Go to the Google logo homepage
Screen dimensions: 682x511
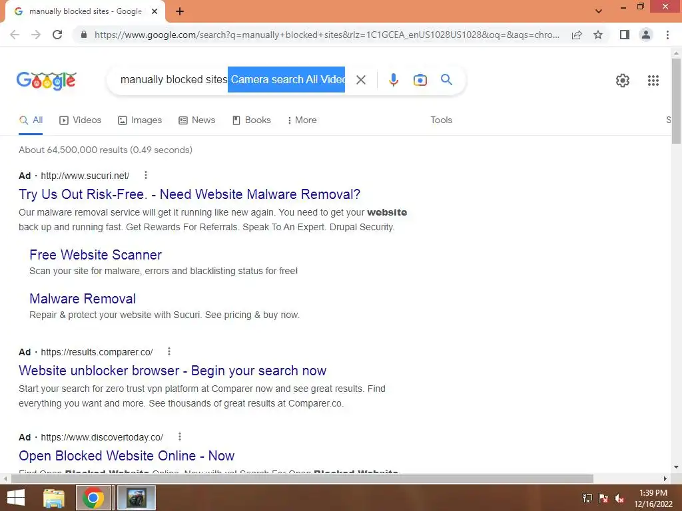point(47,81)
